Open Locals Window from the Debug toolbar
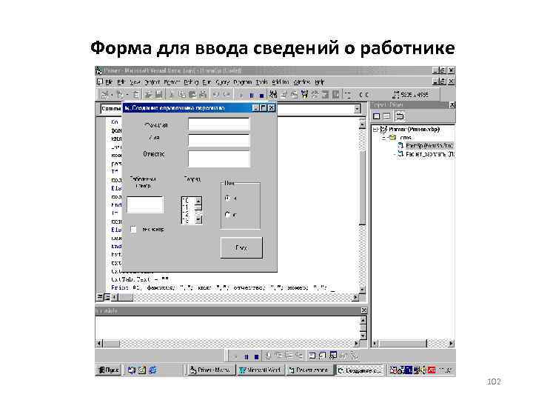 point(312,356)
